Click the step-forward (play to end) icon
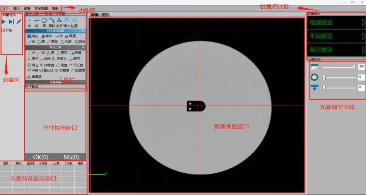Image resolution: width=366 pixels, height=195 pixels. pyautogui.click(x=11, y=21)
